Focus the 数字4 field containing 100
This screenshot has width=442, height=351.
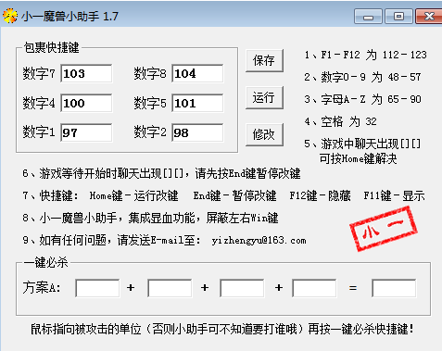pyautogui.click(x=86, y=103)
